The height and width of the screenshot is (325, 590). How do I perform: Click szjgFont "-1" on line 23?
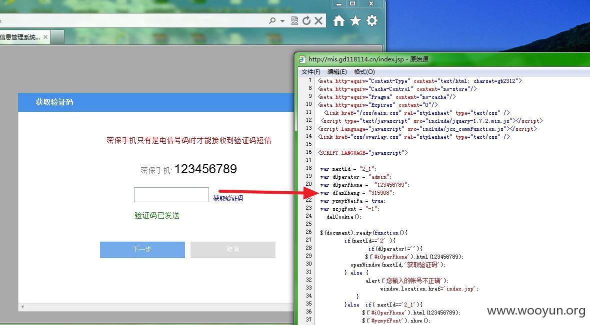tap(350, 209)
